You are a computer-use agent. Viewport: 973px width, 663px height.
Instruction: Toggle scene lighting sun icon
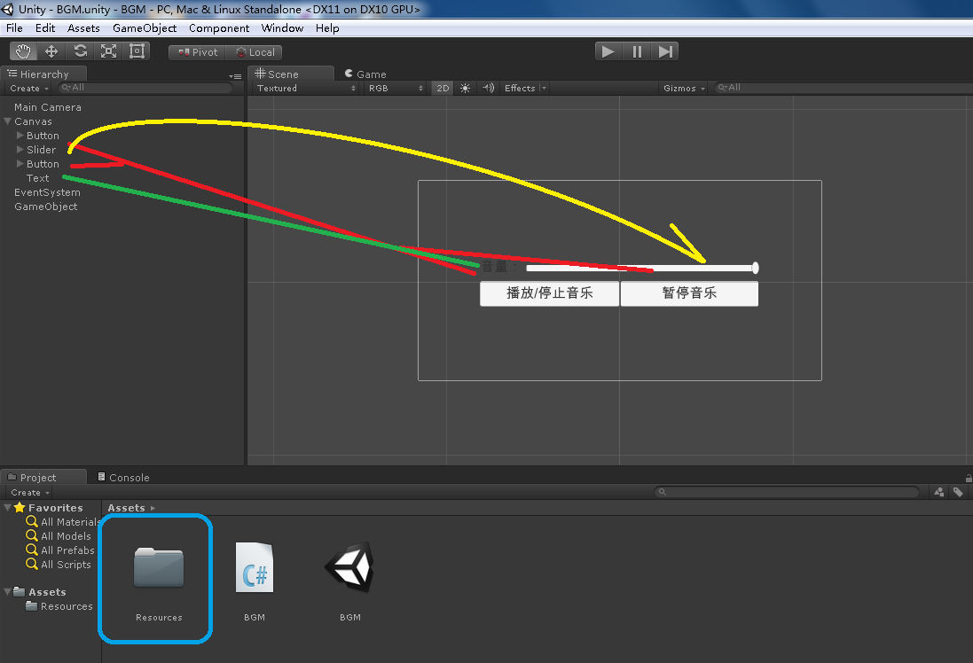tap(466, 88)
